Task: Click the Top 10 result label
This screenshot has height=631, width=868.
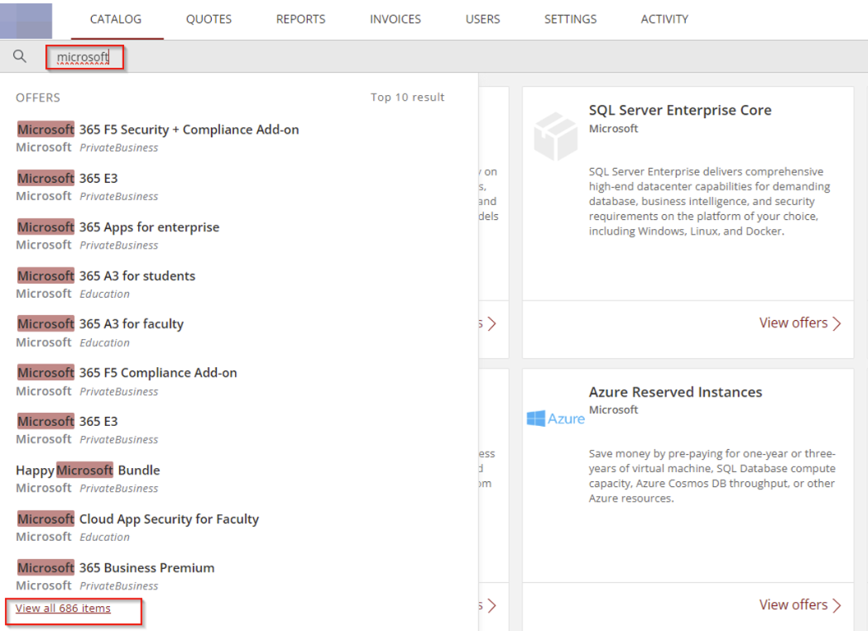Action: click(x=407, y=98)
